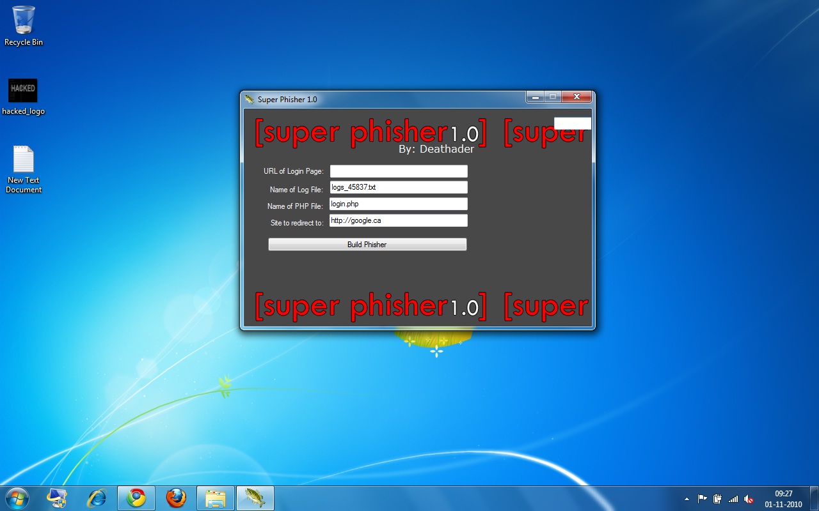The image size is (819, 511).
Task: Click the 'Site to redirect to:' label
Action: pos(297,223)
